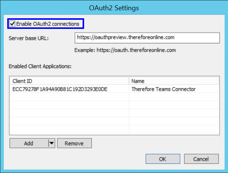Viewport: 228px width, 173px height.
Task: Select the Therefore Teams Connector name cell
Action: pos(163,89)
